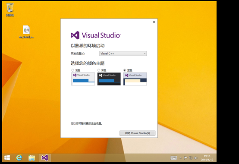Viewport: 239px width, 164px height.
Task: Open the touch keyboard tray icon
Action: 173,158
